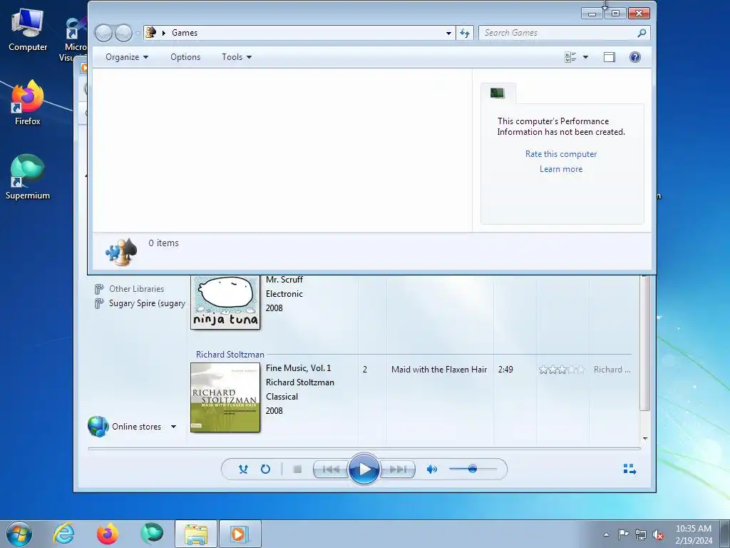730x548 pixels.
Task: Play the selected track
Action: (364, 470)
